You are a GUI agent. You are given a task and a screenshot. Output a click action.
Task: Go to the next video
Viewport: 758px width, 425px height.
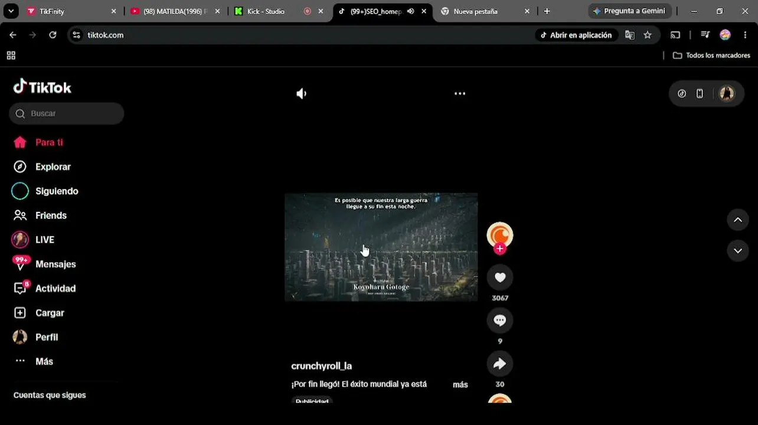tap(738, 251)
